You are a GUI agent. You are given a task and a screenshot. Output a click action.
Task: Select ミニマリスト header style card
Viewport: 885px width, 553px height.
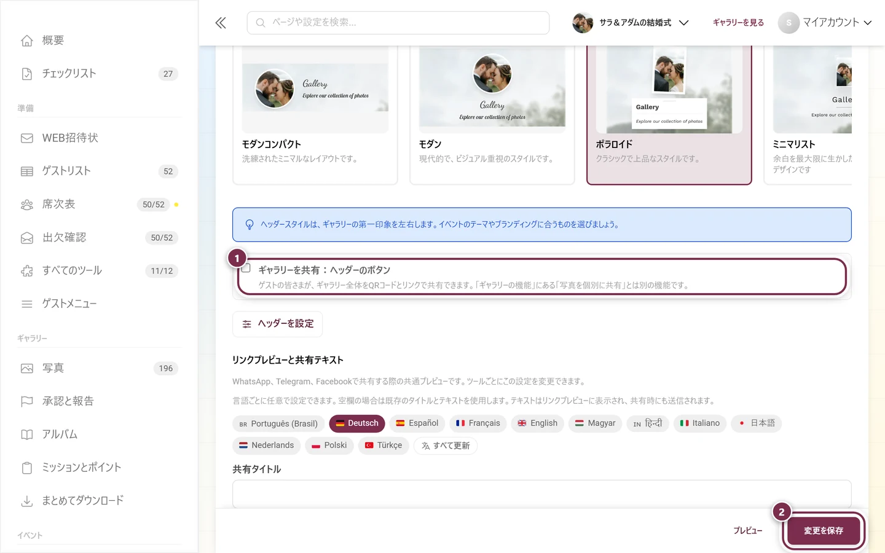pyautogui.click(x=808, y=115)
